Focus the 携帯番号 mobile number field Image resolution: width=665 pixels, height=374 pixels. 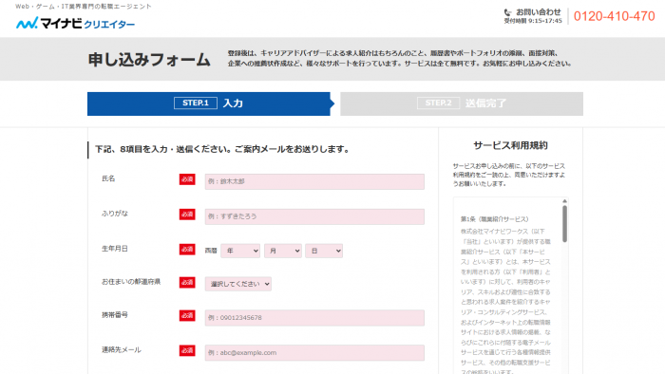click(x=314, y=318)
